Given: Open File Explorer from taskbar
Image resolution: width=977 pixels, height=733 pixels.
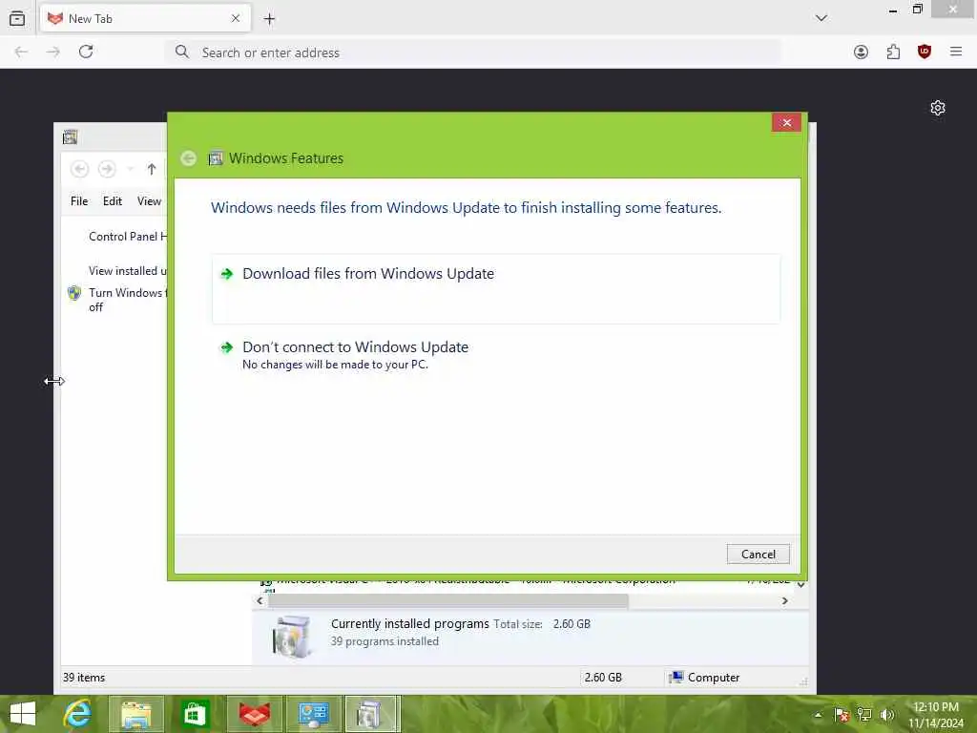Looking at the screenshot, I should 136,714.
